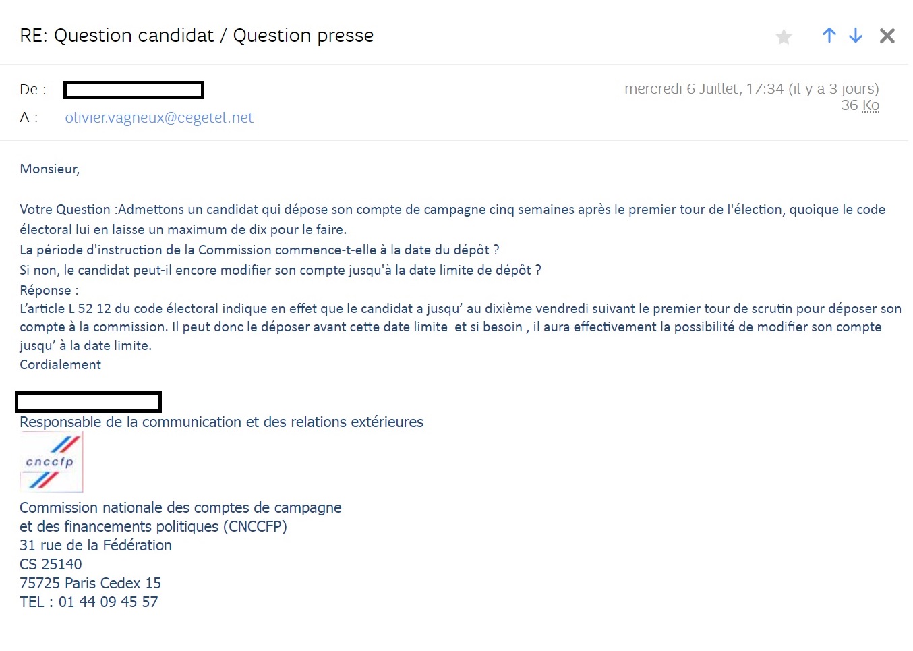
Task: Go to previous message with up arrow
Action: 829,36
